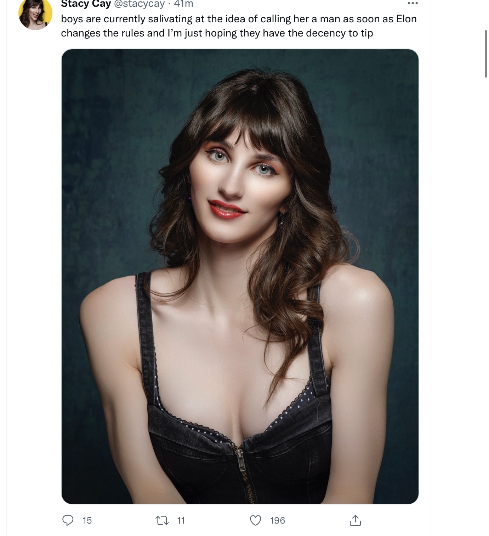This screenshot has height=536, width=489.
Task: Click the page scrollbar thumb on the right
Action: tap(486, 54)
